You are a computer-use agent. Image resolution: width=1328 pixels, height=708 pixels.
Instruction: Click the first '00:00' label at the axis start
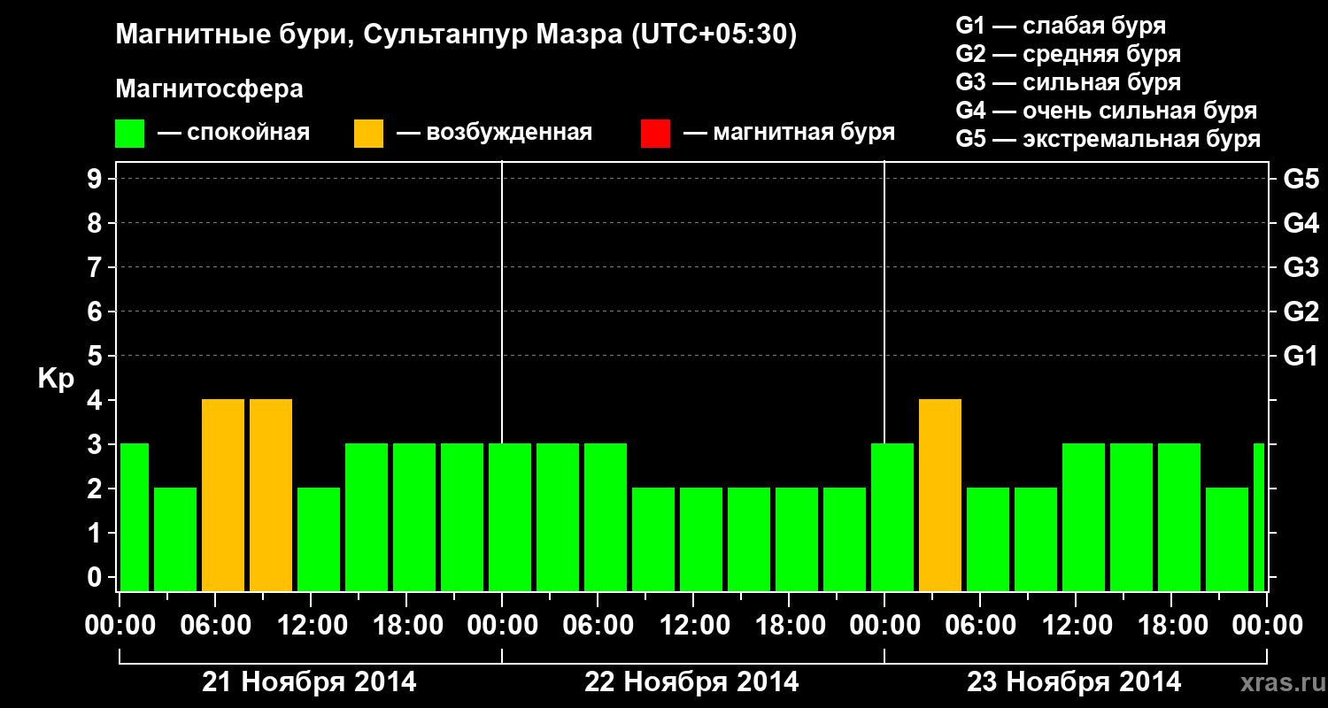[120, 626]
